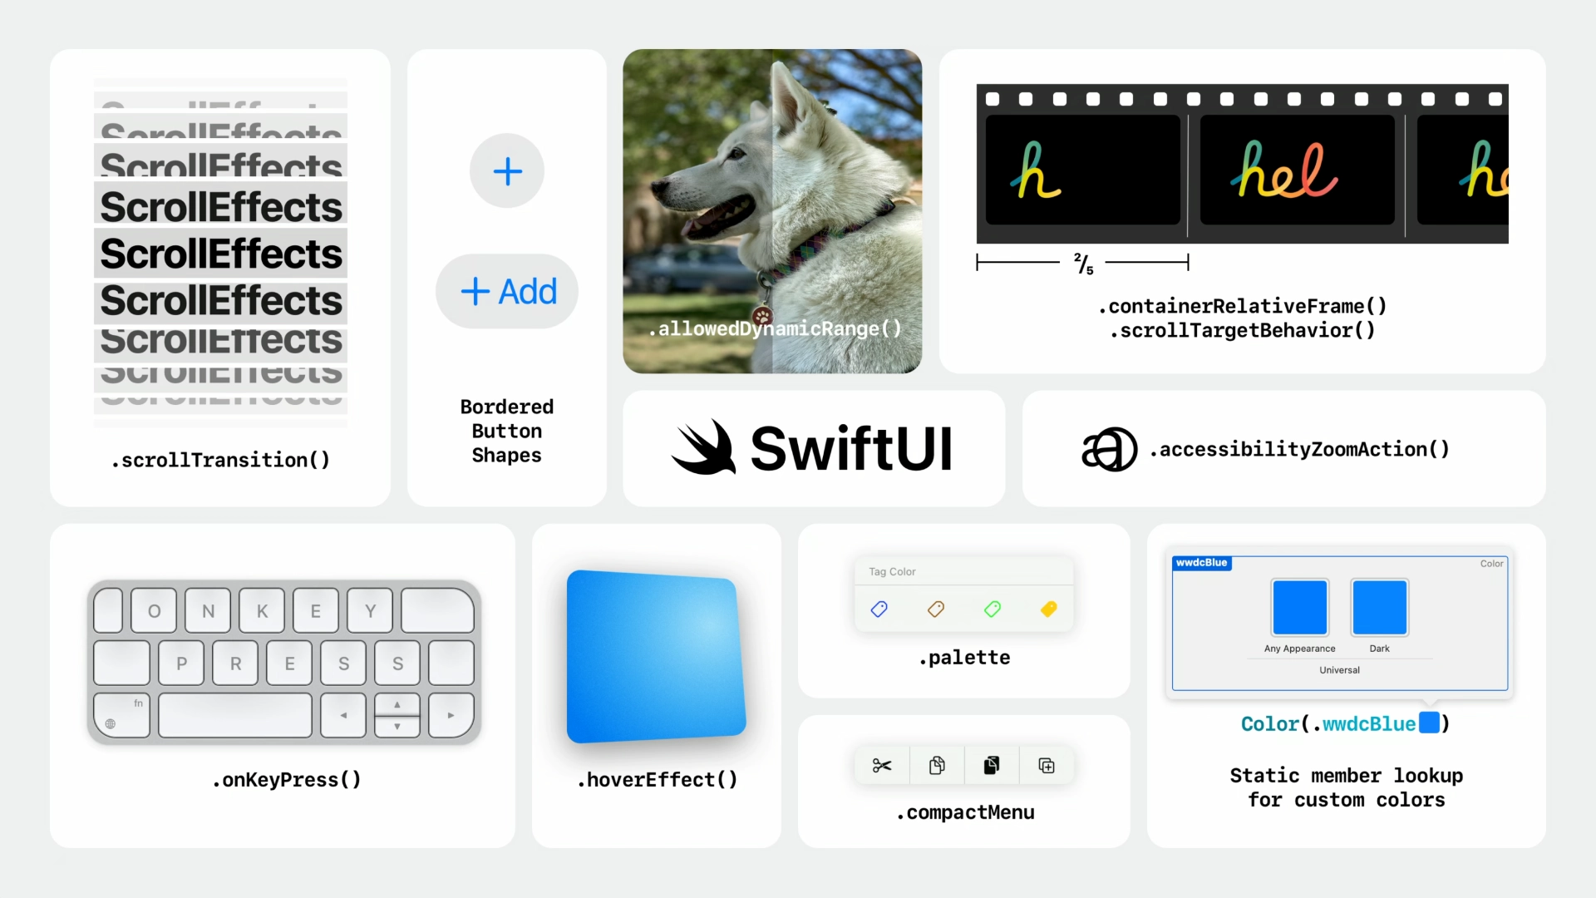Click 'Static member lookup for custom colors'
Screen dimensions: 1596x898
pyautogui.click(x=1347, y=787)
